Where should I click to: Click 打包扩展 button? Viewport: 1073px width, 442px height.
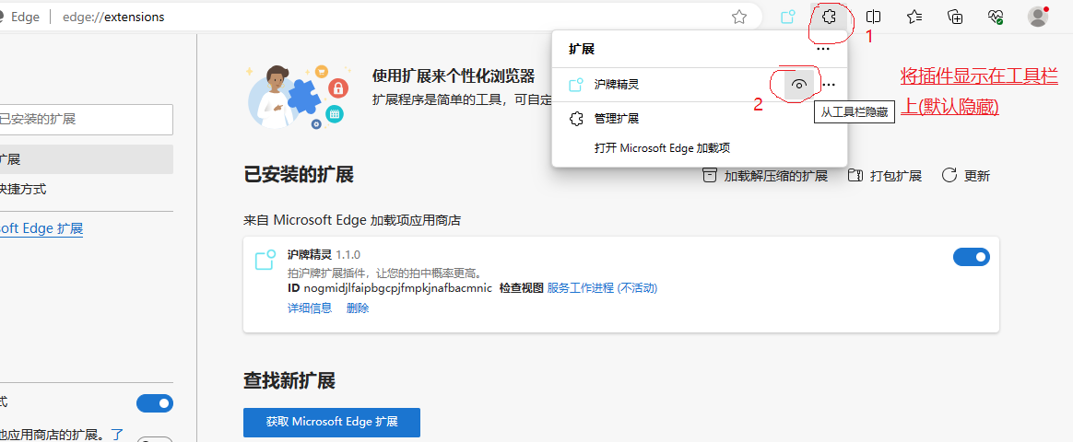coord(885,176)
